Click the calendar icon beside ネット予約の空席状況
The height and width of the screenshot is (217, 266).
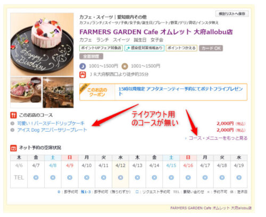(x=13, y=148)
